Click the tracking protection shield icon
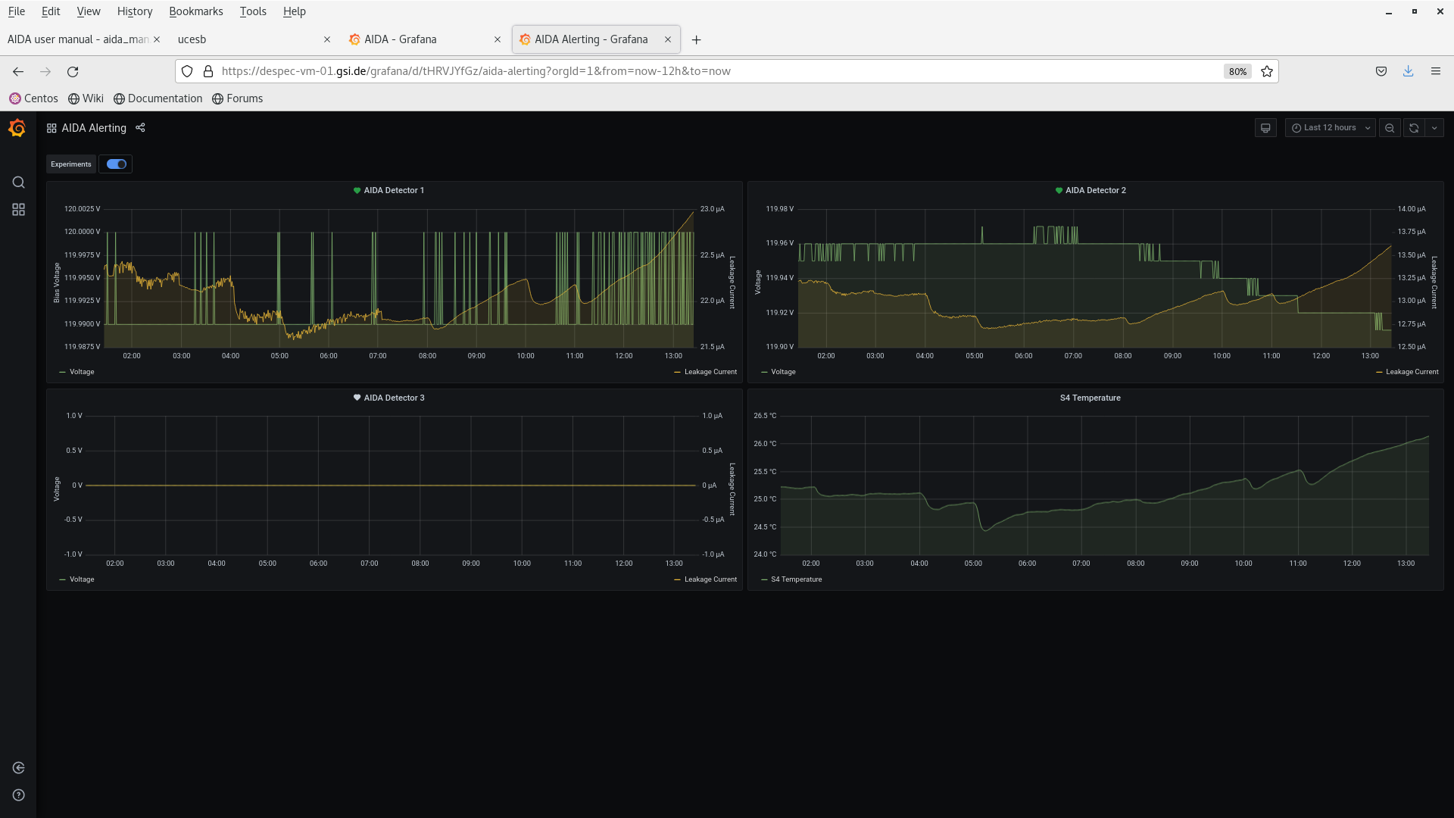The image size is (1454, 818). tap(187, 71)
